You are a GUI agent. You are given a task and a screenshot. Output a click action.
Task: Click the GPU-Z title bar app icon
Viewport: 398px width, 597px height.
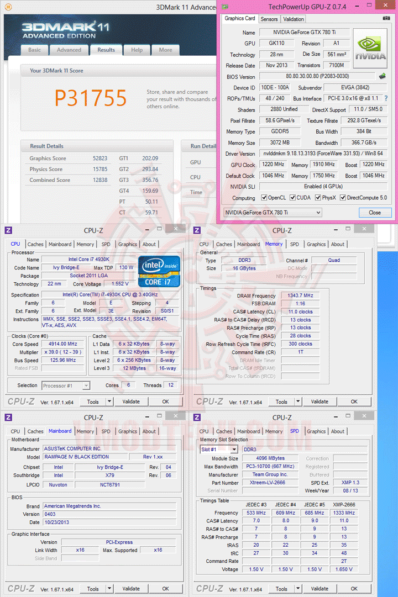click(226, 7)
